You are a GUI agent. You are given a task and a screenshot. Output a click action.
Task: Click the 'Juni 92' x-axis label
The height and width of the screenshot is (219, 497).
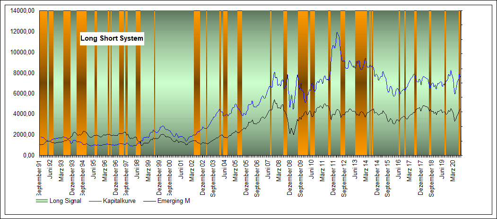(51, 168)
